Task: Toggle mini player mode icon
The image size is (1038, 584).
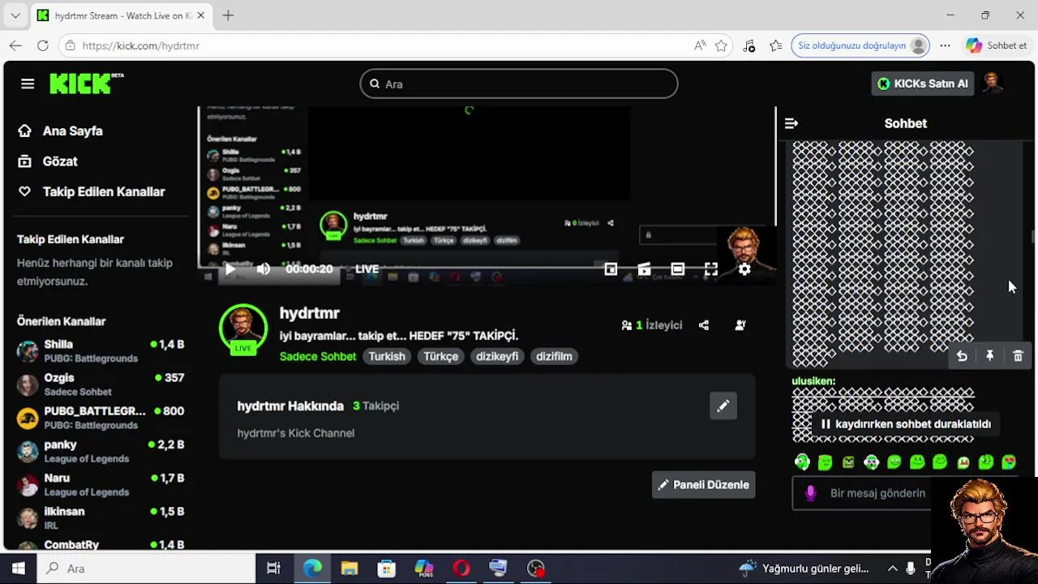Action: click(x=611, y=269)
